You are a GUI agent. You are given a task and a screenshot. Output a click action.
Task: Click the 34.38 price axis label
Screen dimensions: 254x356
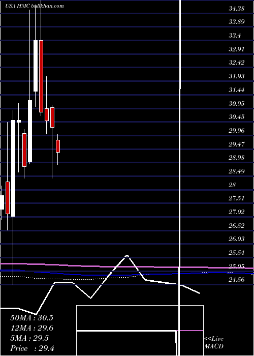(x=237, y=9)
